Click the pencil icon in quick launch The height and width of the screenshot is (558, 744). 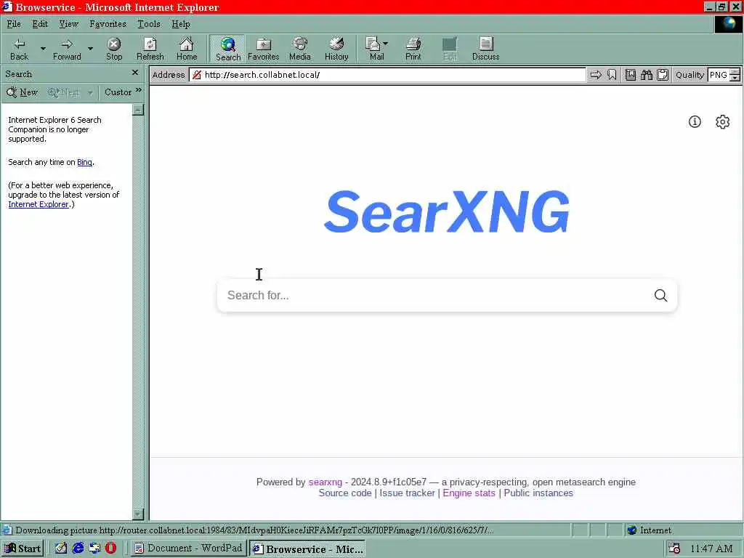61,548
